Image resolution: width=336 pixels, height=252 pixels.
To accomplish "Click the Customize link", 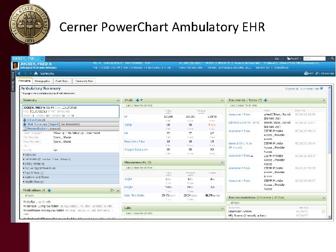I will (307, 89).
